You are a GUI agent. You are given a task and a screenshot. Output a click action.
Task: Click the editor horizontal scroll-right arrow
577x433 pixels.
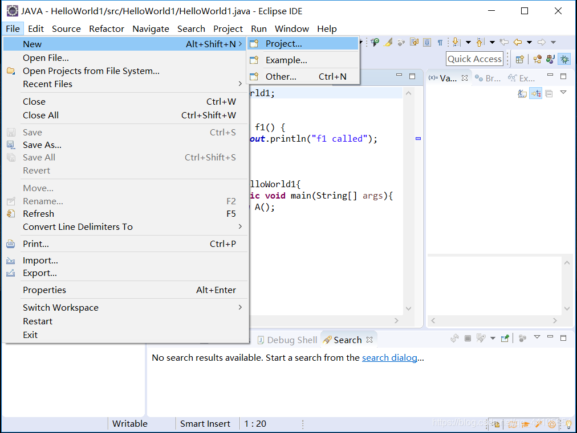click(x=396, y=320)
